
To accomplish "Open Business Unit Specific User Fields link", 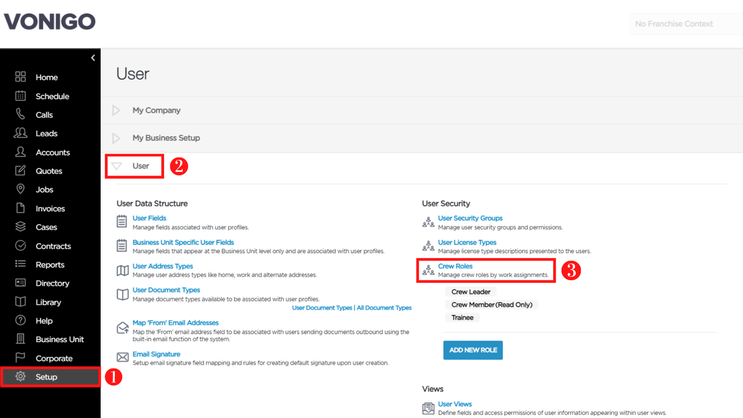I will pos(183,243).
